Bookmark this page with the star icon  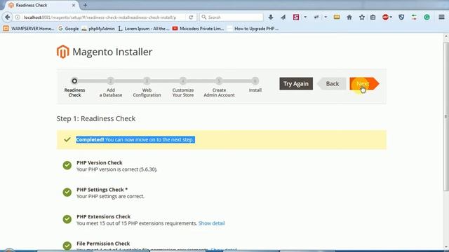point(362,17)
